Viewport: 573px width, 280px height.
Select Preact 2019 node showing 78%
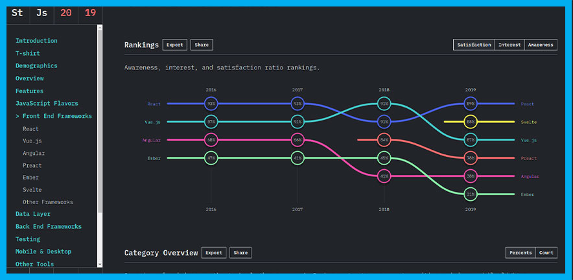pyautogui.click(x=471, y=158)
